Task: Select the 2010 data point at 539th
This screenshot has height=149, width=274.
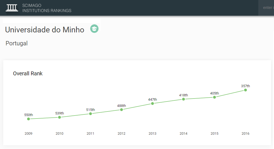Action: click(60, 117)
